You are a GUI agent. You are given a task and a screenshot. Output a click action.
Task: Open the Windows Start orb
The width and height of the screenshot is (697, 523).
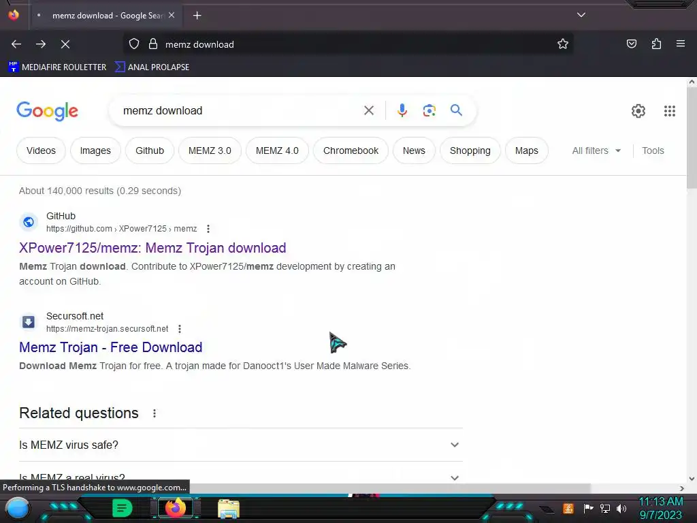pos(18,508)
